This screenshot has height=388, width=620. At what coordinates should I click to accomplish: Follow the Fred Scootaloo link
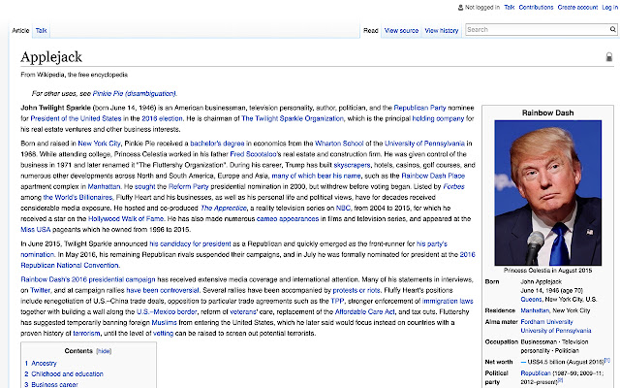pos(253,154)
